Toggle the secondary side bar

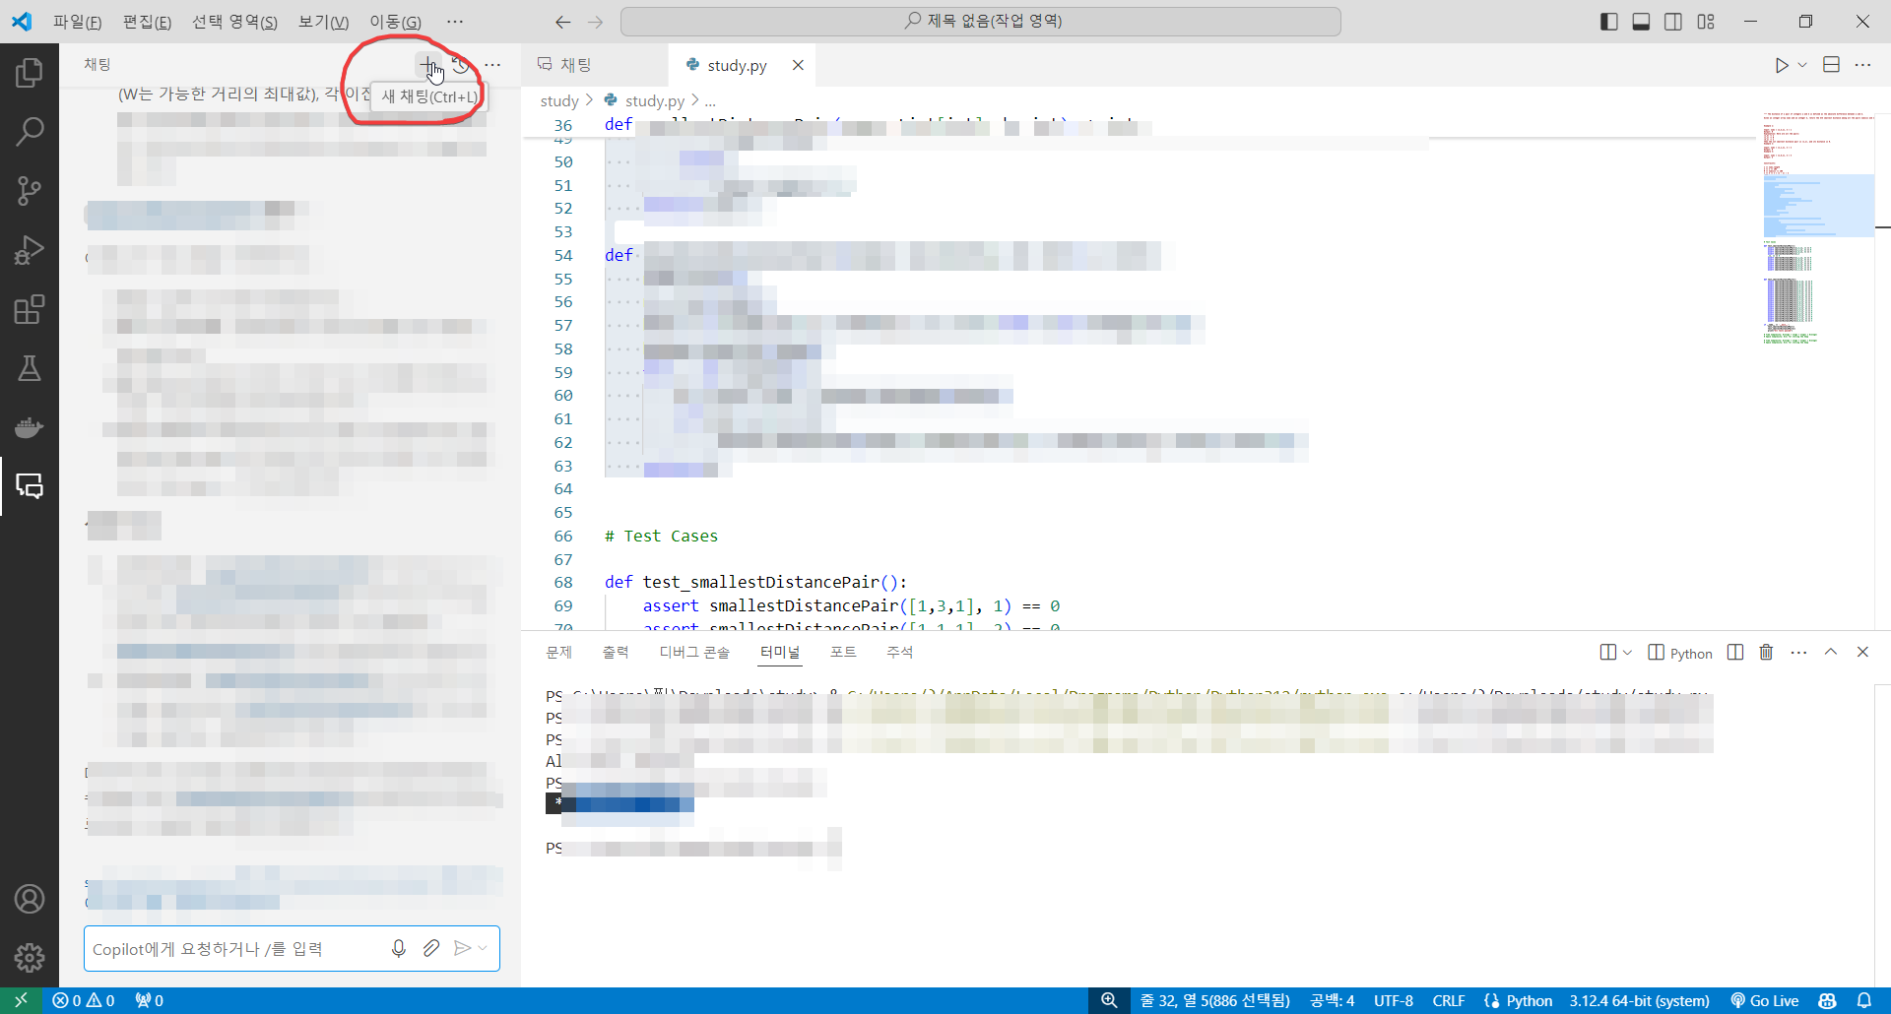point(1673,22)
